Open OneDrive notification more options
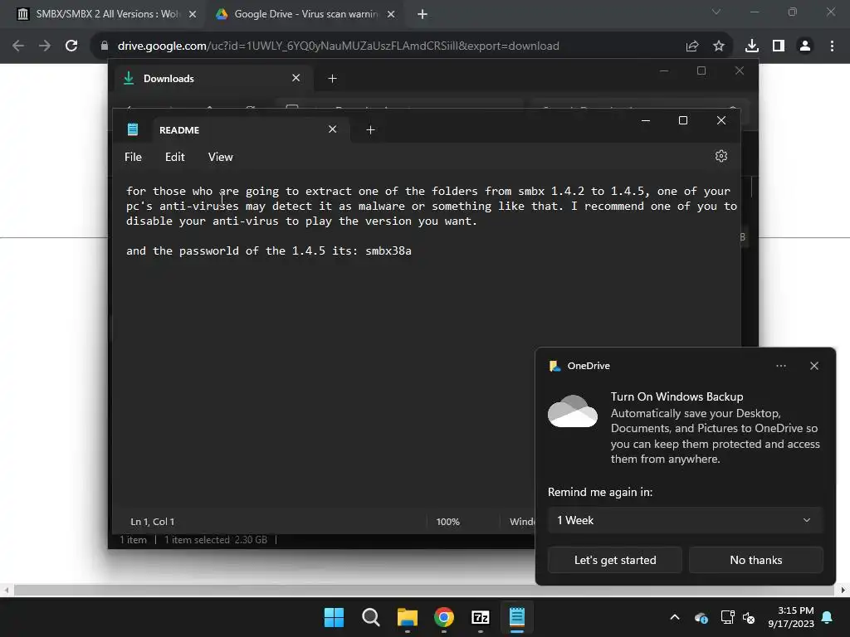Image resolution: width=850 pixels, height=637 pixels. click(780, 366)
